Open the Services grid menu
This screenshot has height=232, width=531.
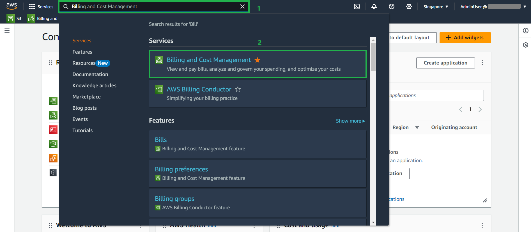(41, 6)
